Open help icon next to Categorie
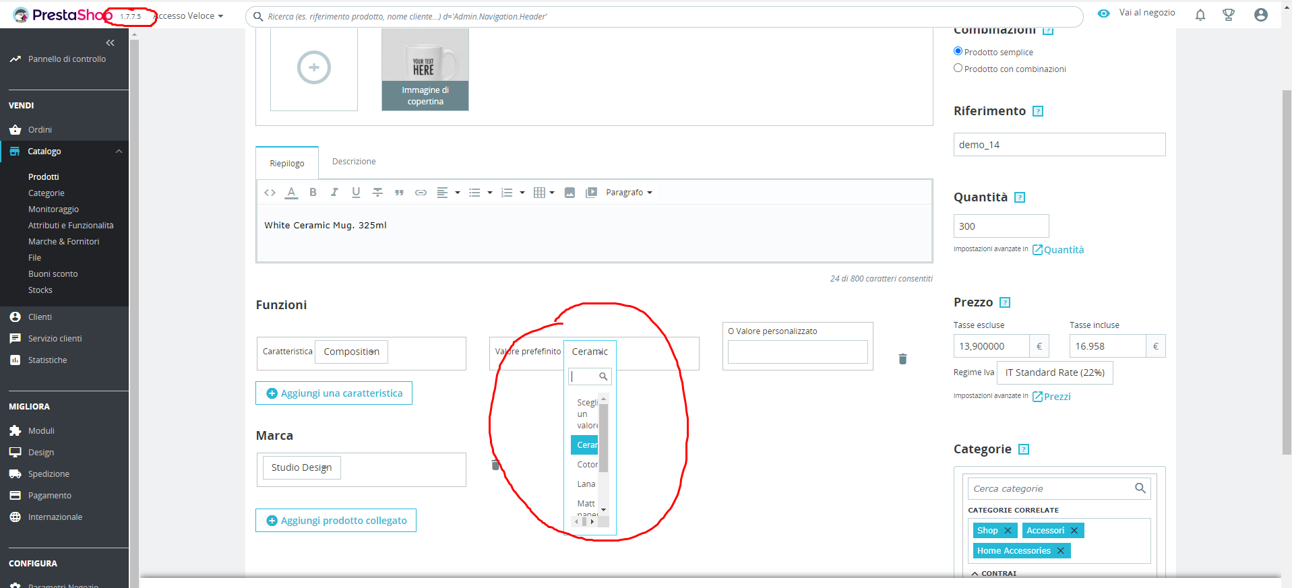Screen dimensions: 1292x588 1024,449
